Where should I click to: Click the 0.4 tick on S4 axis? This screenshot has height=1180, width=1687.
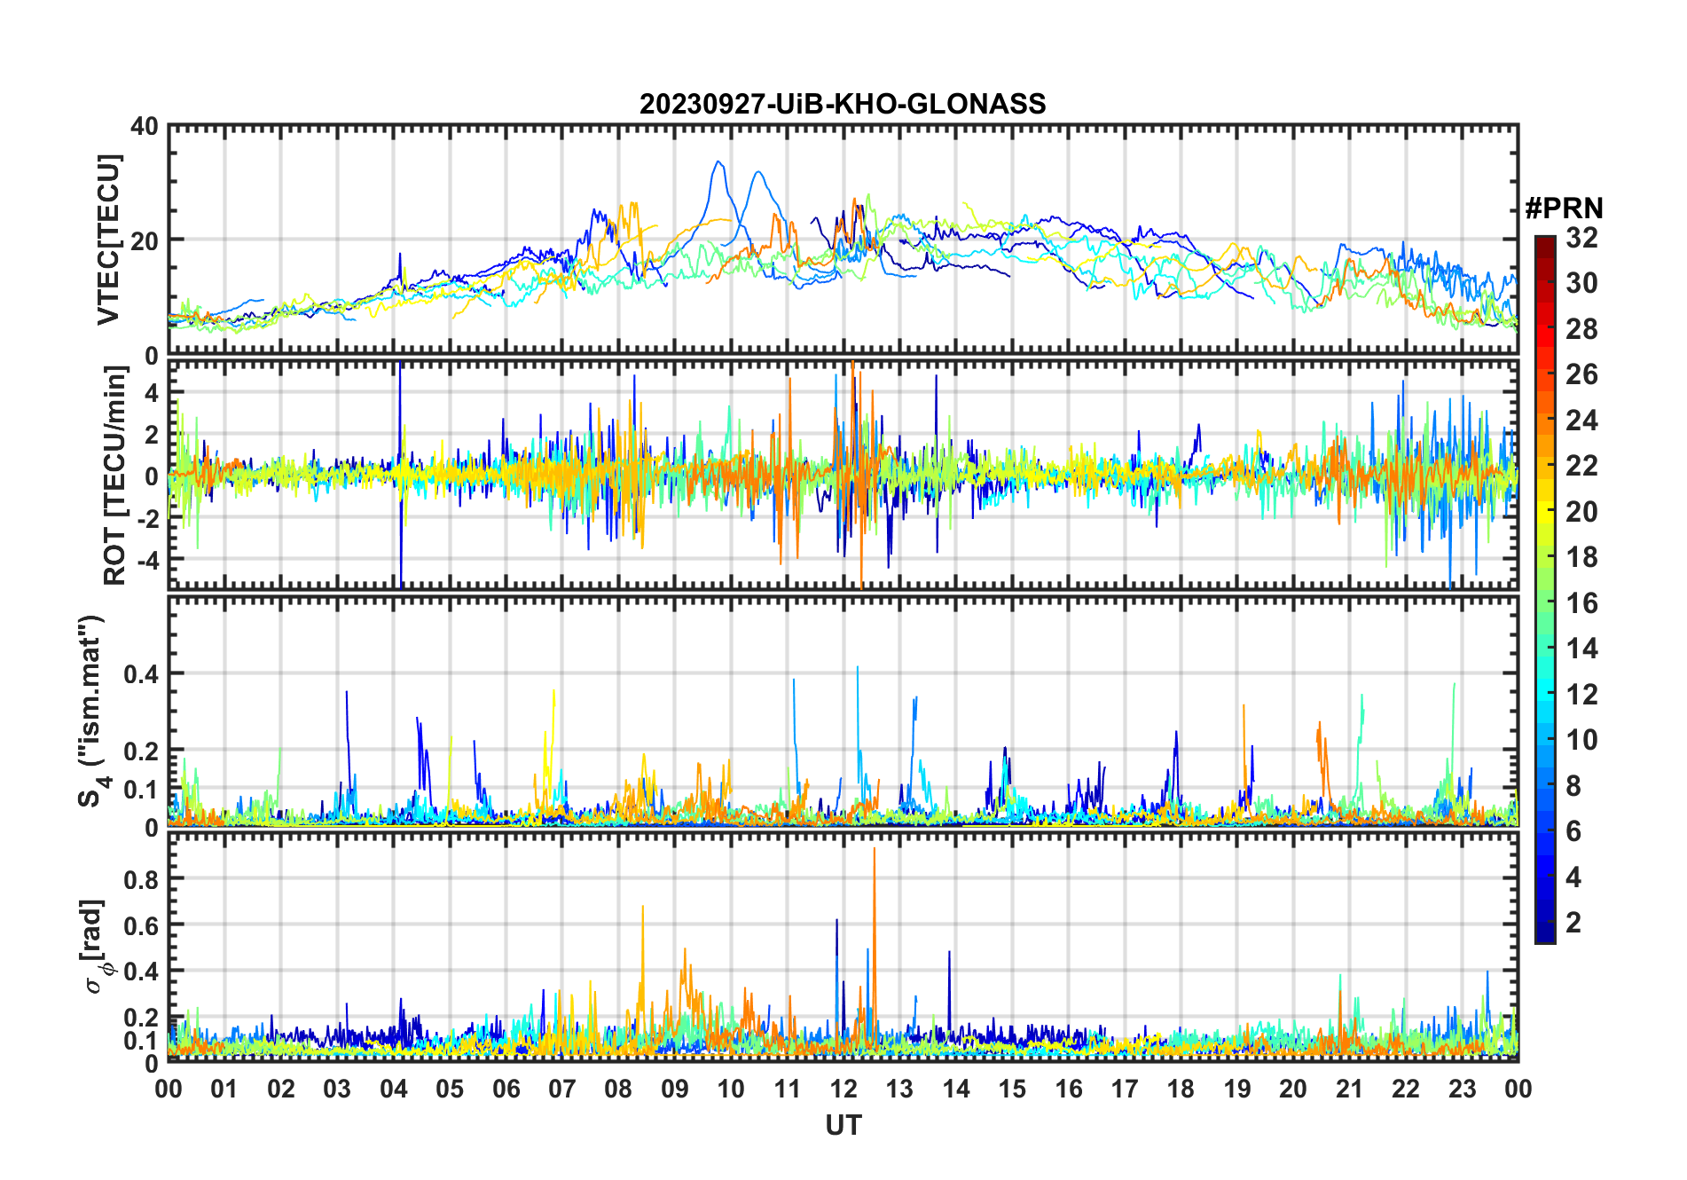tap(141, 674)
